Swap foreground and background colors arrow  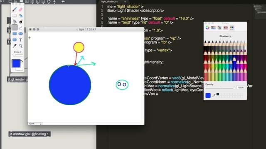[x=22, y=61]
